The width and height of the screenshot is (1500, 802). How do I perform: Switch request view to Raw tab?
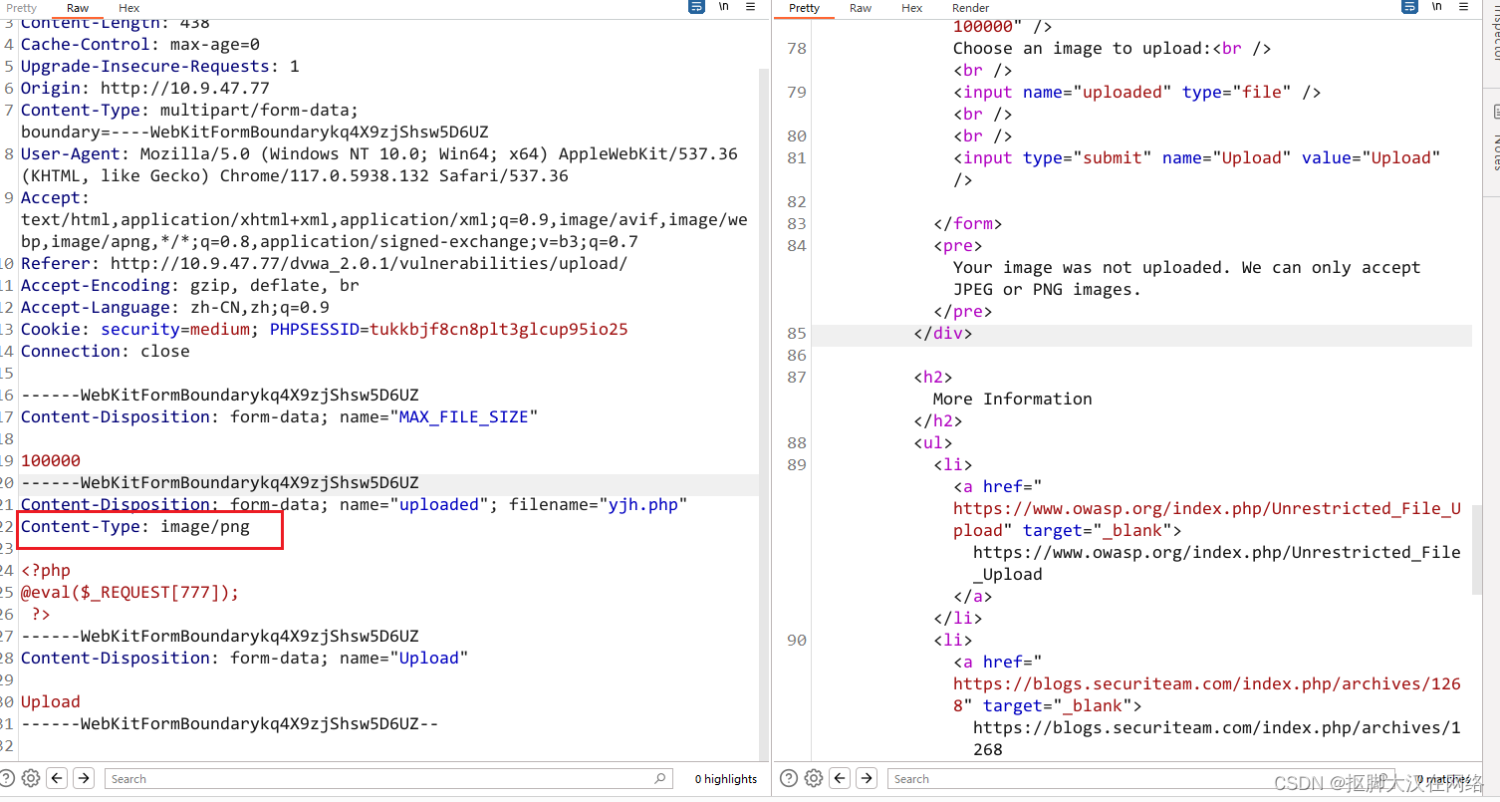(78, 8)
